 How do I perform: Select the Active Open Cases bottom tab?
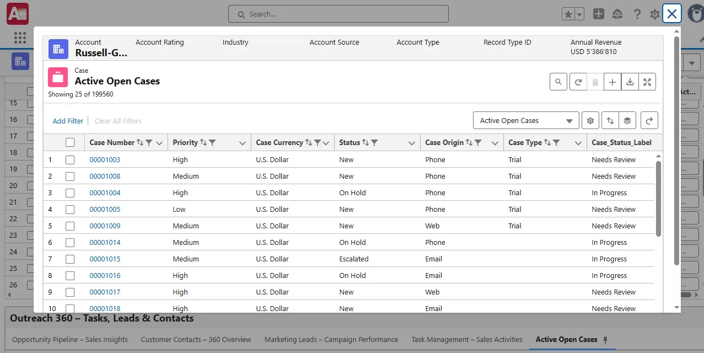[x=567, y=339]
